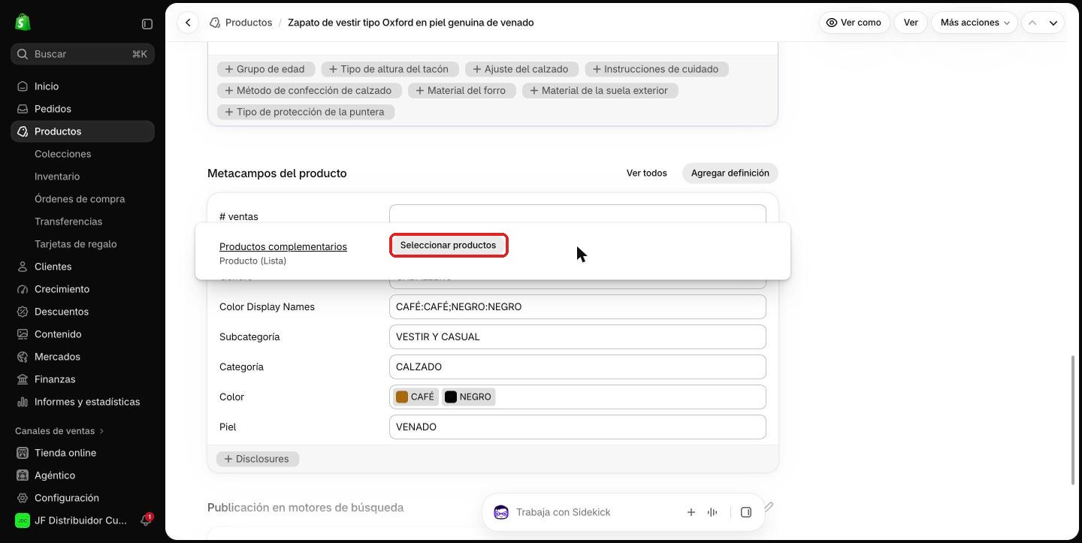Click the Sidekick avatar icon
This screenshot has height=543, width=1082.
point(501,512)
